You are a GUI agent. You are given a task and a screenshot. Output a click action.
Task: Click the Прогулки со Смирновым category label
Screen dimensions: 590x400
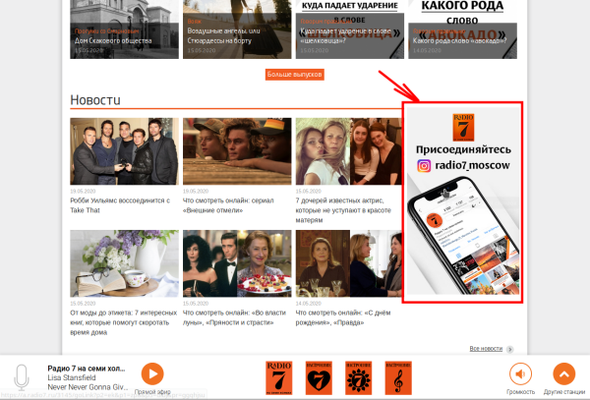click(106, 31)
